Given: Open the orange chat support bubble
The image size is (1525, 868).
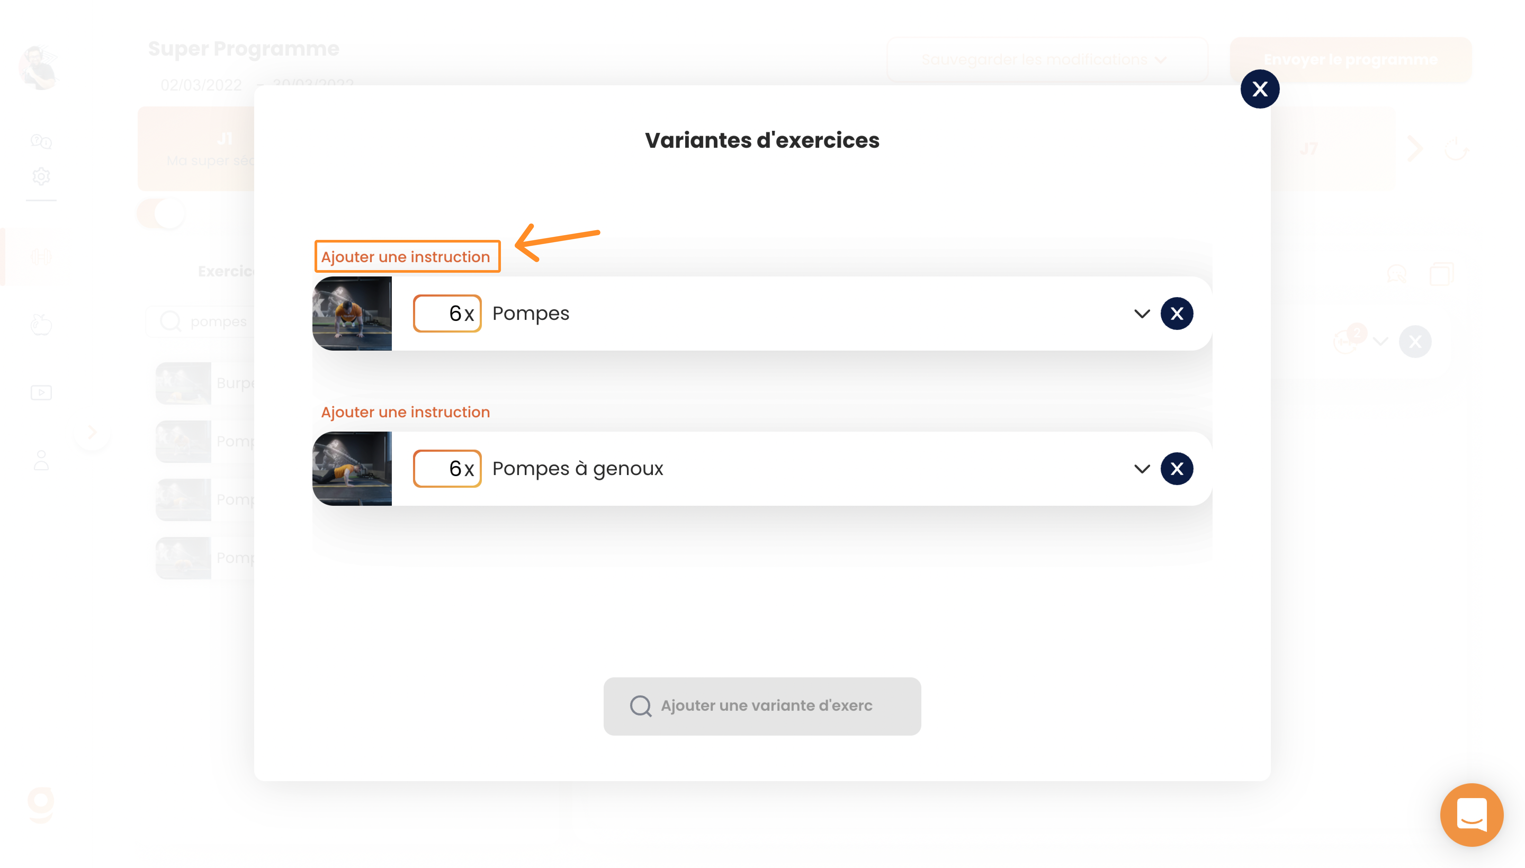Looking at the screenshot, I should coord(1471,814).
